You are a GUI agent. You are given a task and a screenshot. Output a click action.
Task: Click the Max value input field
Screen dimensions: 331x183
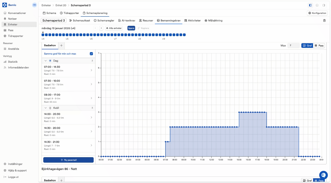click(294, 45)
